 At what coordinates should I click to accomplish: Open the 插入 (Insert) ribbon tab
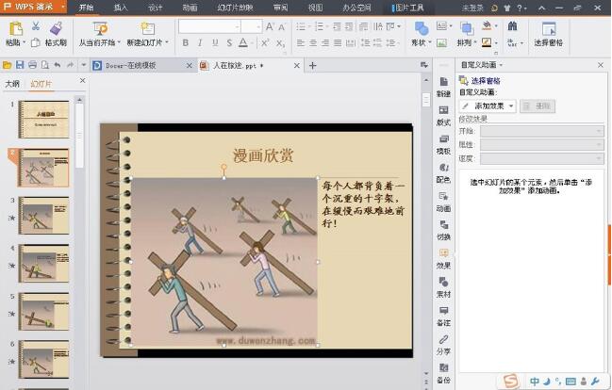(121, 8)
